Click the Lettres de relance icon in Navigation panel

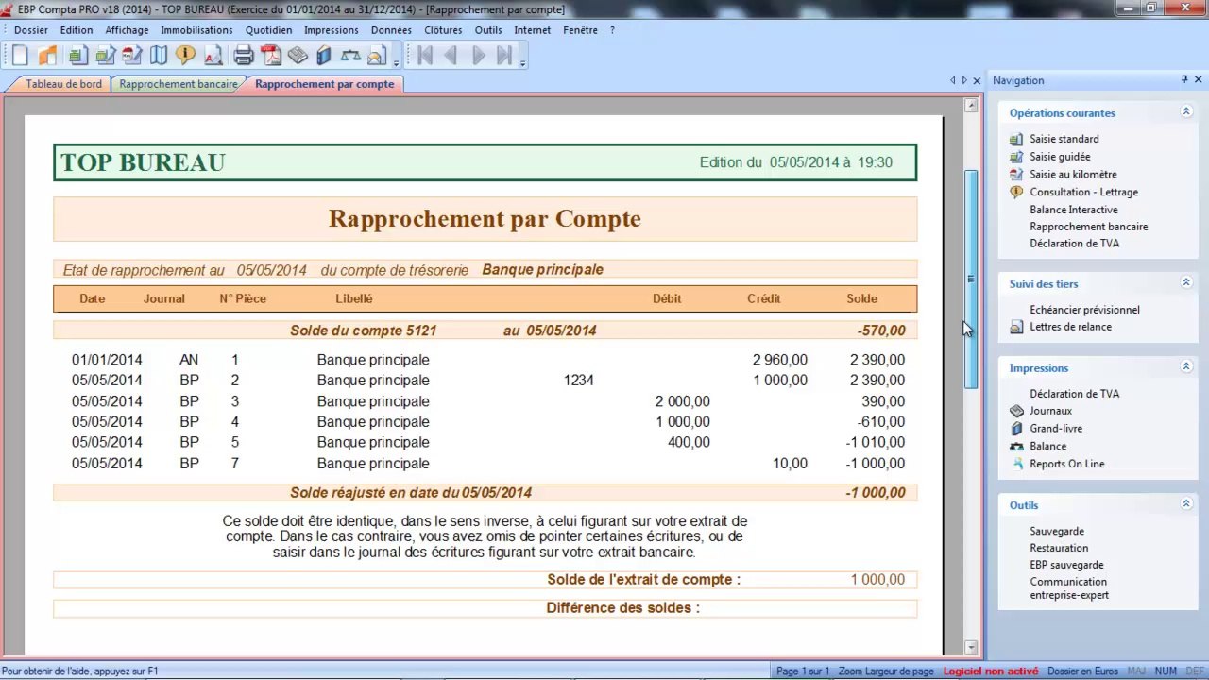click(1016, 327)
